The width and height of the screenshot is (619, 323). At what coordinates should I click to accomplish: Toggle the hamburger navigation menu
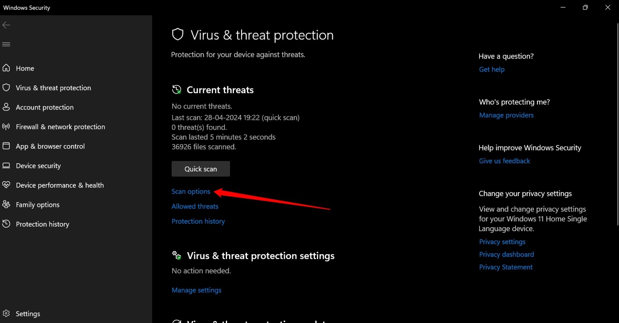click(6, 44)
